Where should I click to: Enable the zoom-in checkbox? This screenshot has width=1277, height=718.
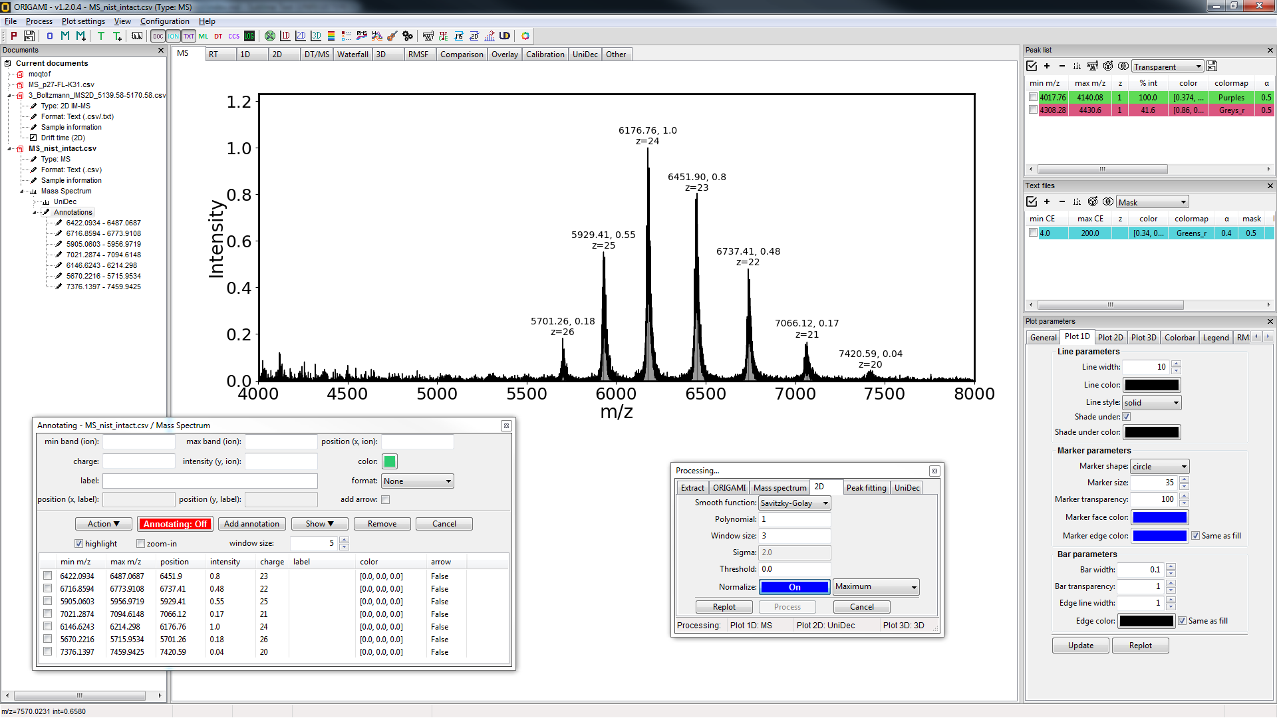141,544
